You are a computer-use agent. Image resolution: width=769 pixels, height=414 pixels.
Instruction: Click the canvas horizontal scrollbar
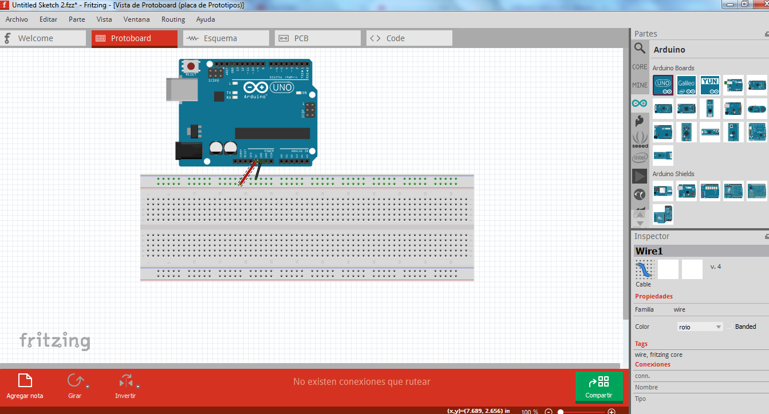(x=310, y=365)
